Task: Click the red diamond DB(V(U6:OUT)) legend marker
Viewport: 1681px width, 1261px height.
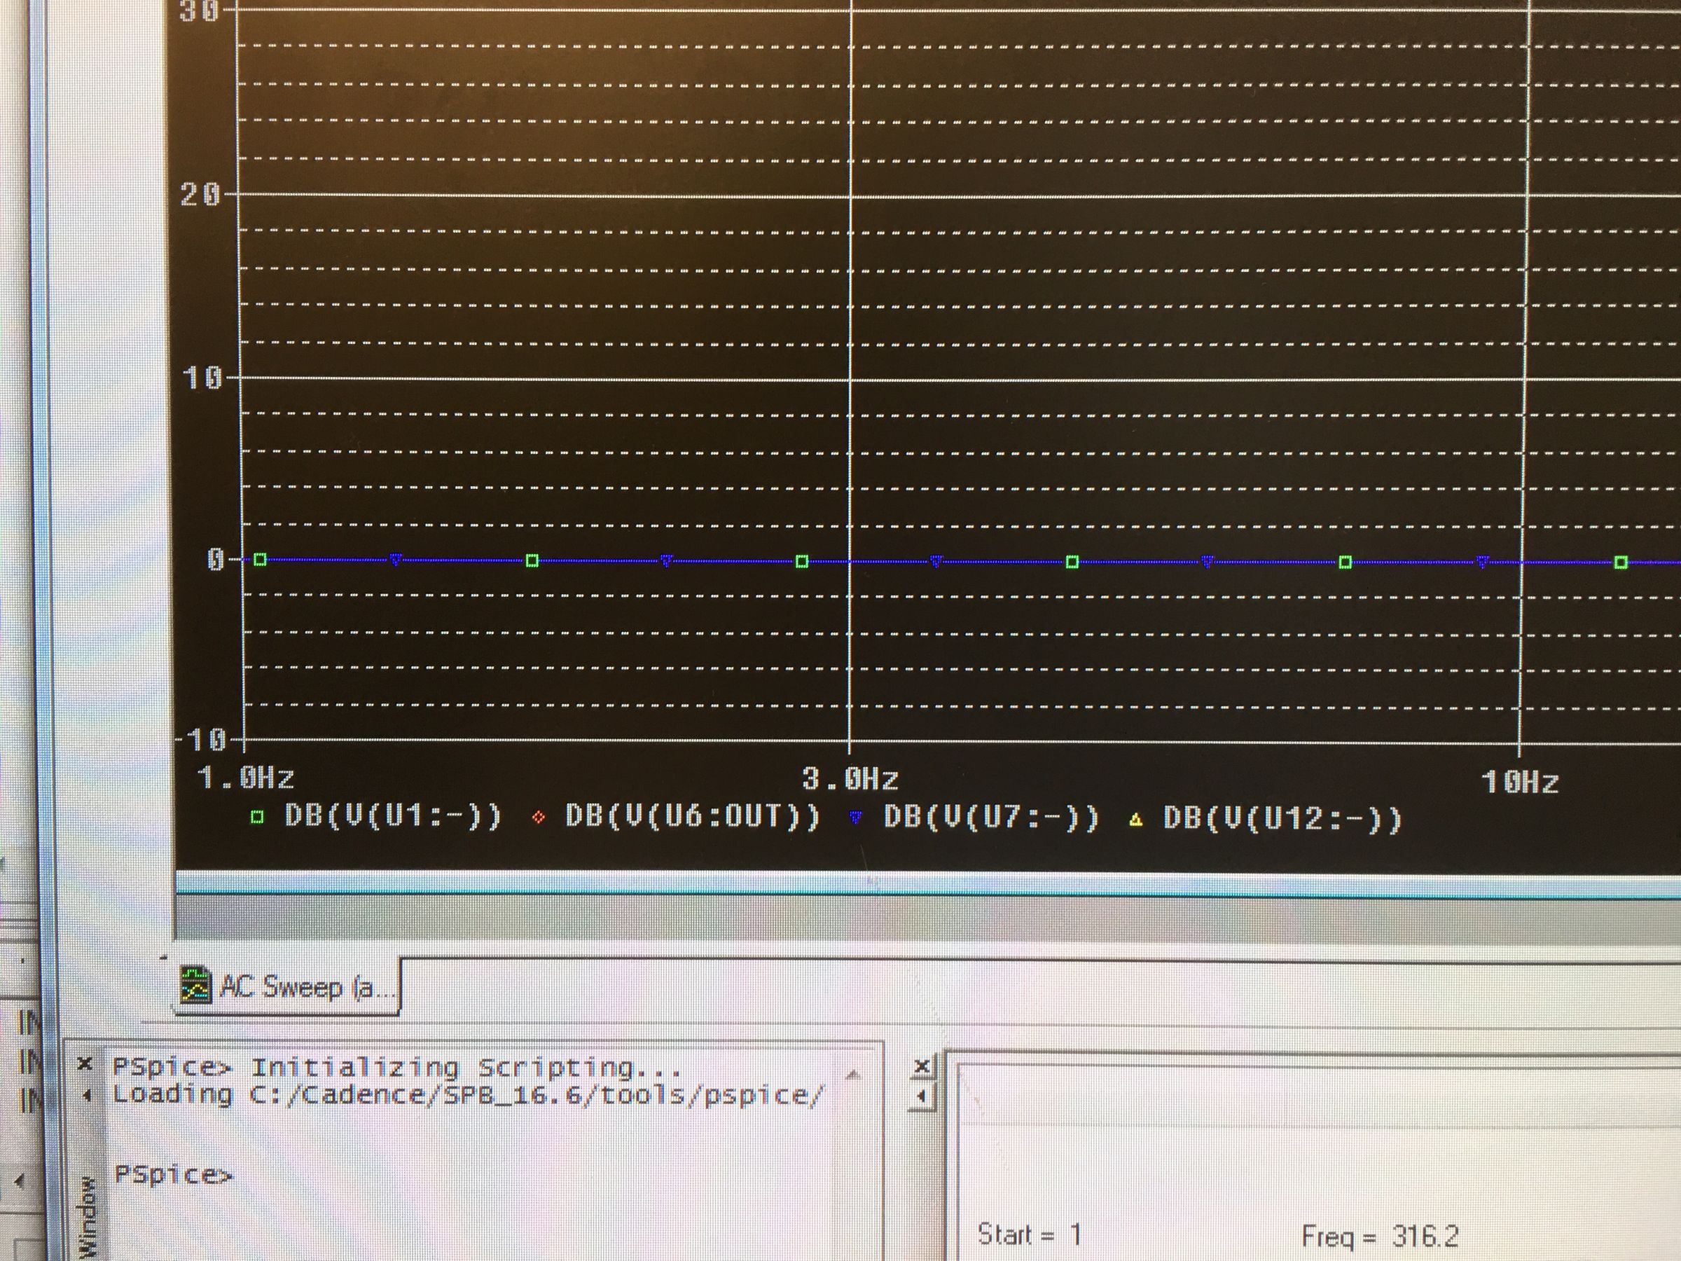Action: tap(539, 818)
